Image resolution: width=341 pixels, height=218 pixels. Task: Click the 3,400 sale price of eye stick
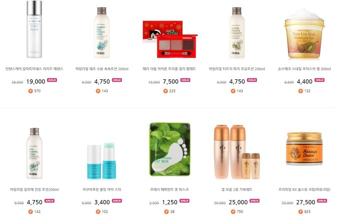102,203
